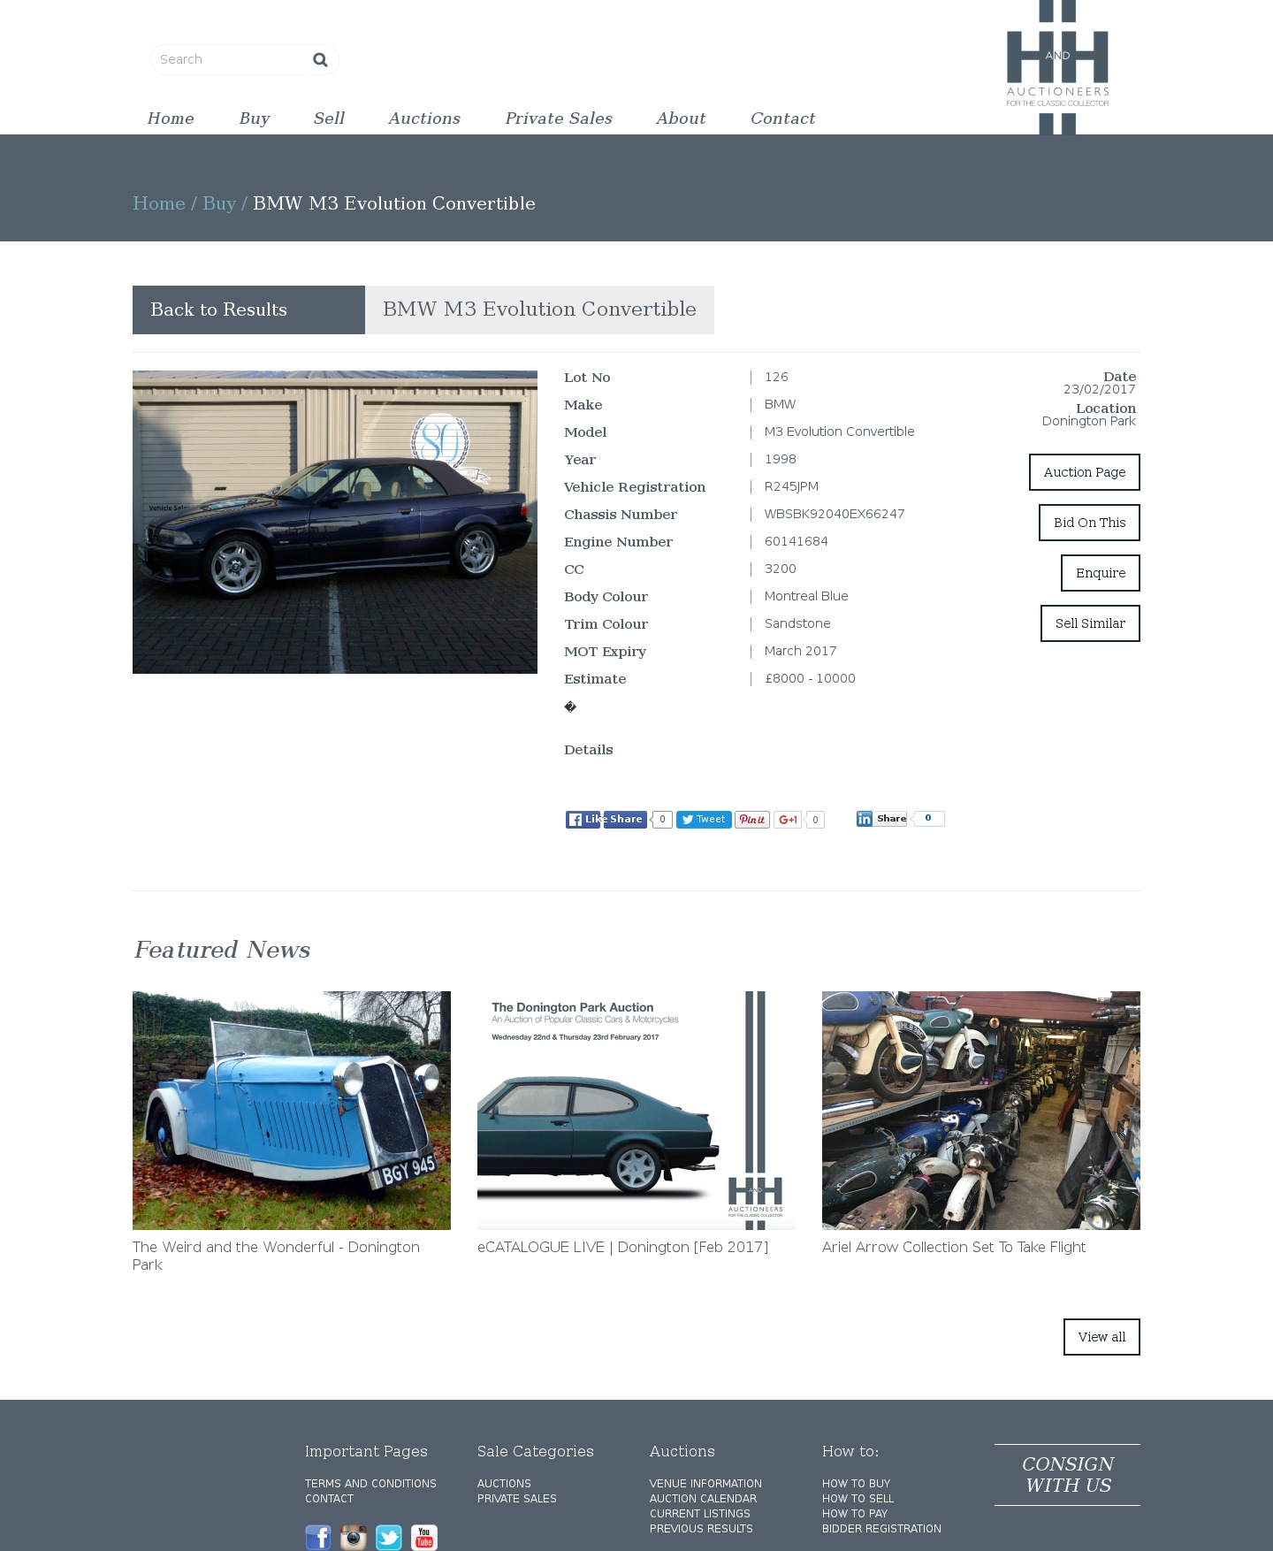This screenshot has height=1551, width=1273.
Task: Select the BMW M3 Evolution Convertible tab
Action: [x=539, y=309]
